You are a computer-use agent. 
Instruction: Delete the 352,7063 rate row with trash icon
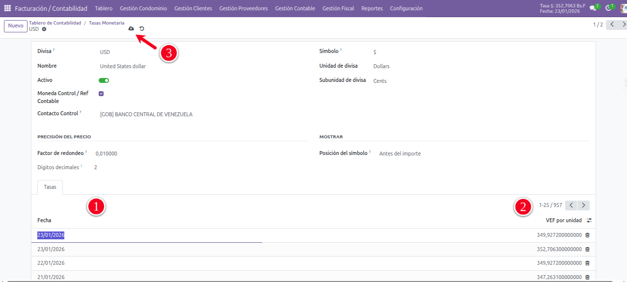pyautogui.click(x=587, y=249)
